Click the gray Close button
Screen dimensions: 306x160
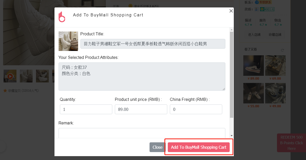157,147
